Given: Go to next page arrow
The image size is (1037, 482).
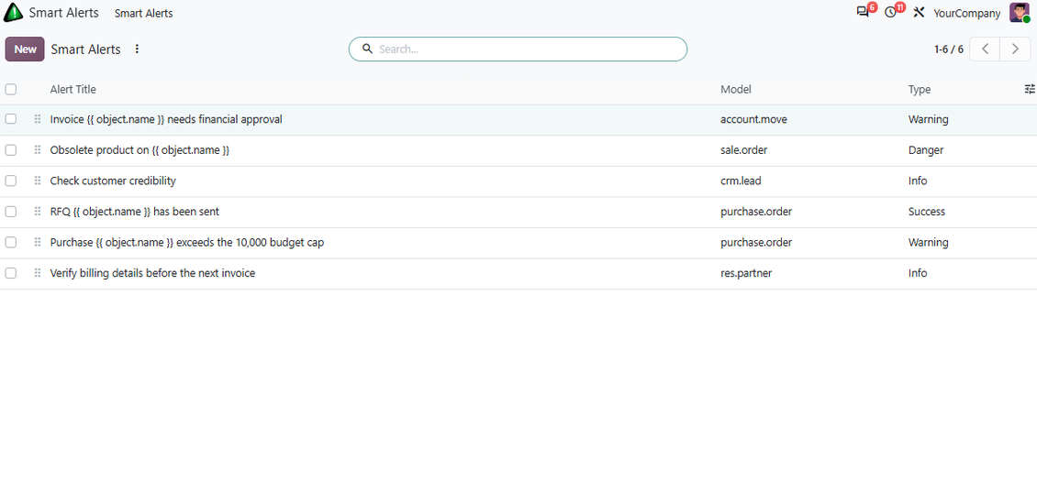Looking at the screenshot, I should tap(1015, 49).
